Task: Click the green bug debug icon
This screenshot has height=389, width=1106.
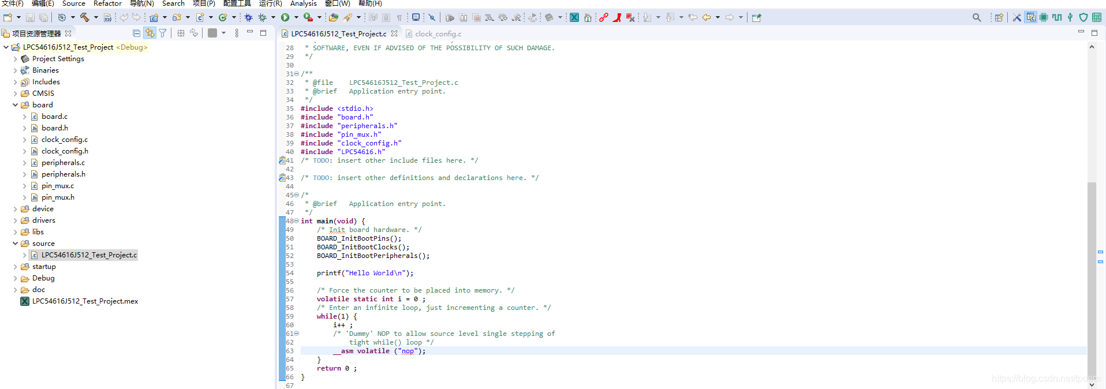Action: coord(262,17)
